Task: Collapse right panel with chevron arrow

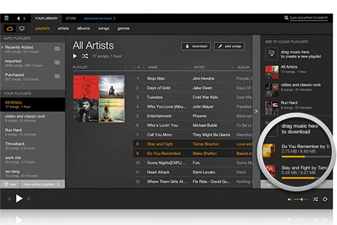Action: click(256, 111)
